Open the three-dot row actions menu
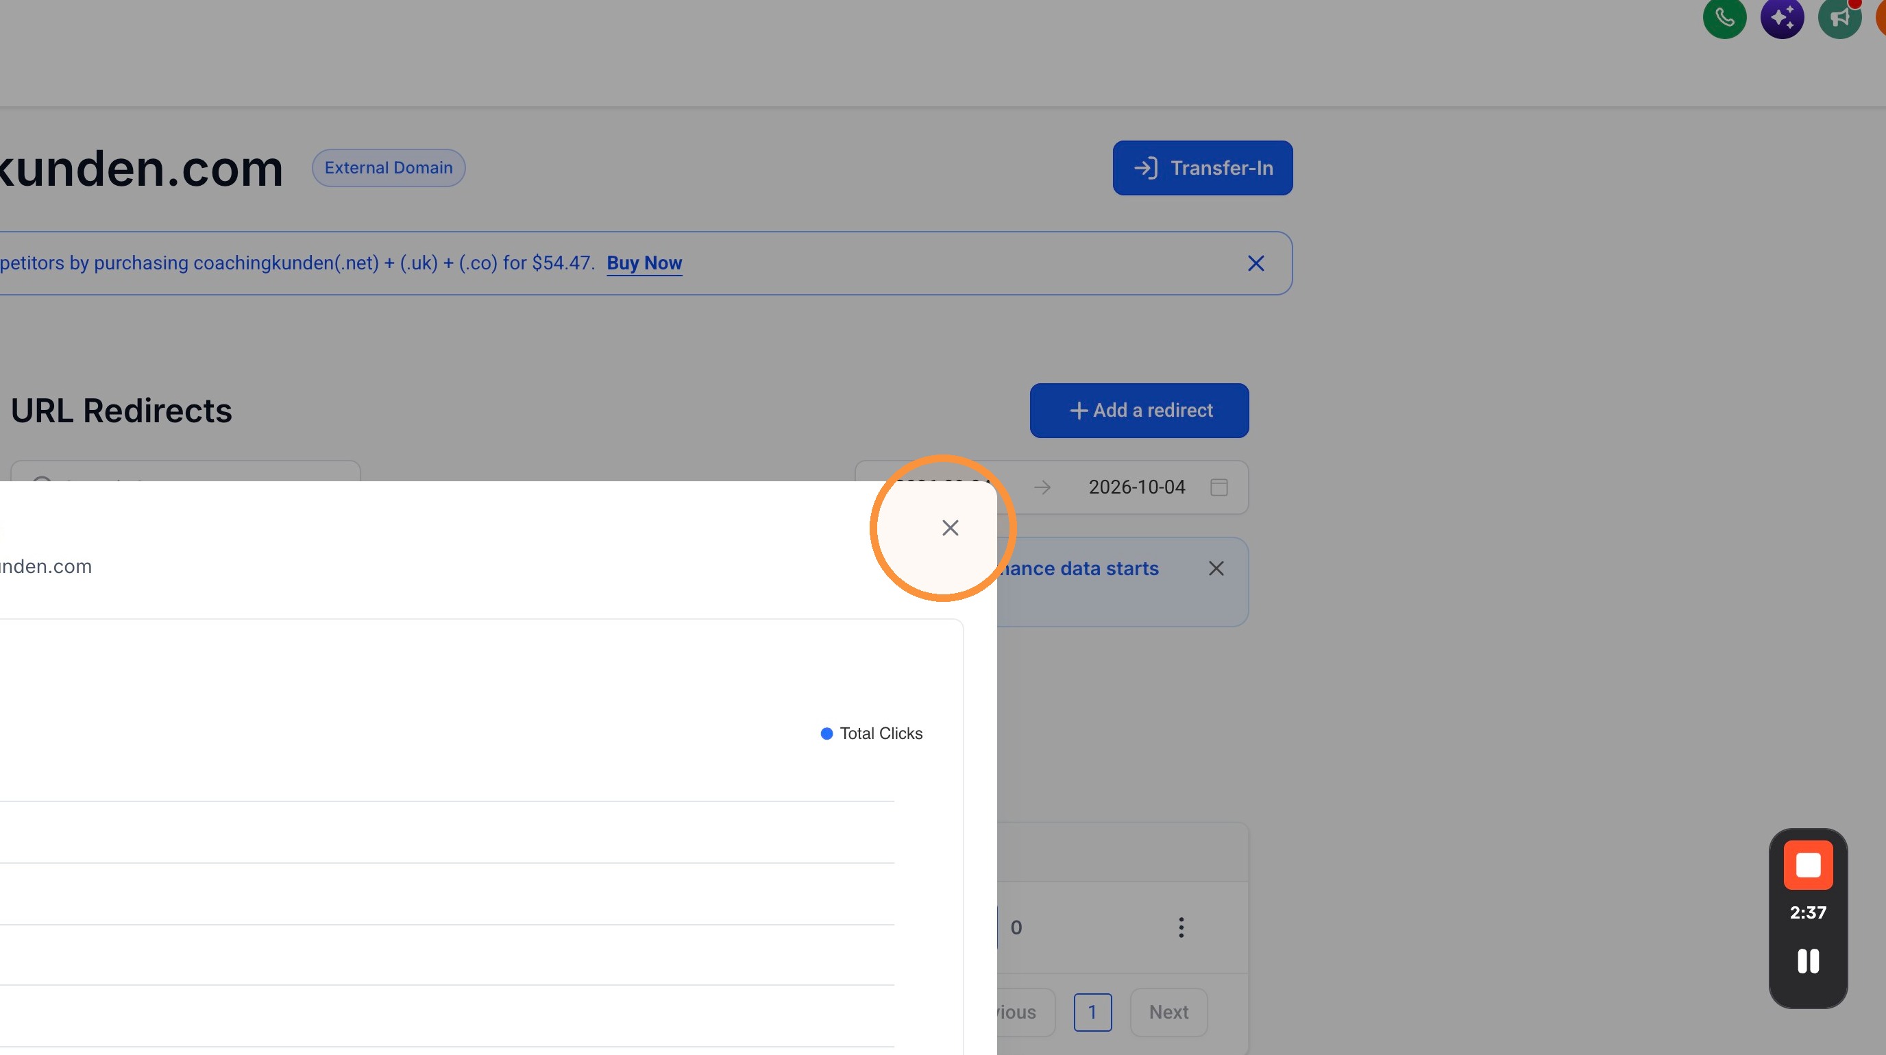 [x=1181, y=927]
